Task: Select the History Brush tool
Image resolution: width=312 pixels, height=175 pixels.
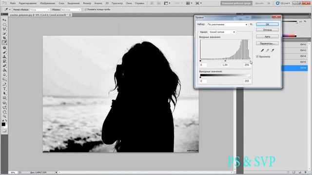Action: (4, 61)
